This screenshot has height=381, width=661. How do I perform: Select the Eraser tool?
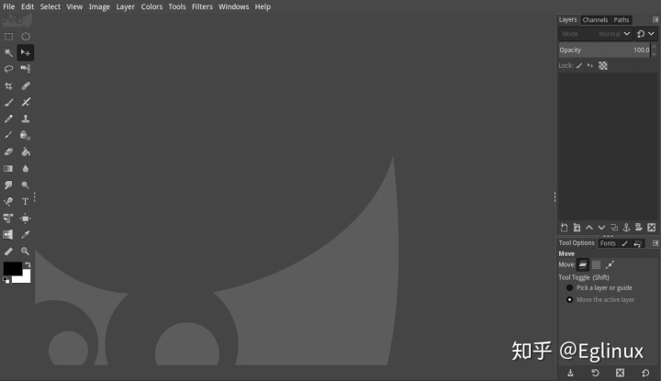coord(8,151)
